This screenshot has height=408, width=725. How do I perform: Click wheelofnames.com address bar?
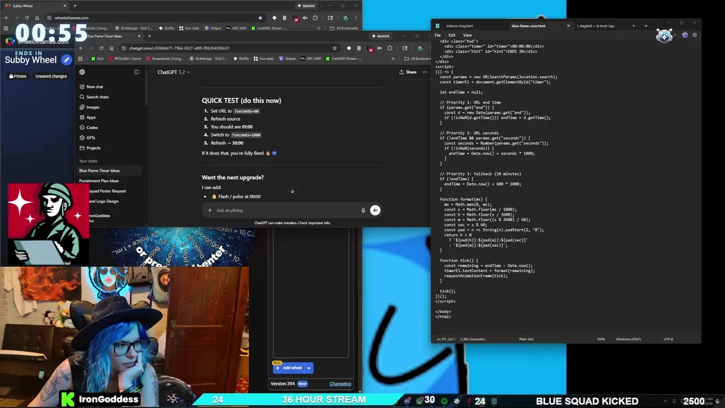point(71,18)
